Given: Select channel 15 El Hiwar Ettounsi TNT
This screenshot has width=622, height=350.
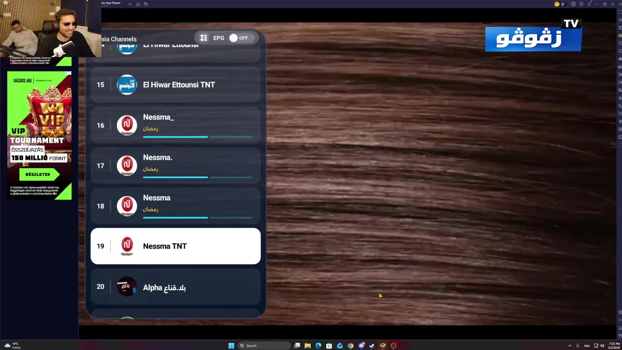Looking at the screenshot, I should (x=175, y=85).
